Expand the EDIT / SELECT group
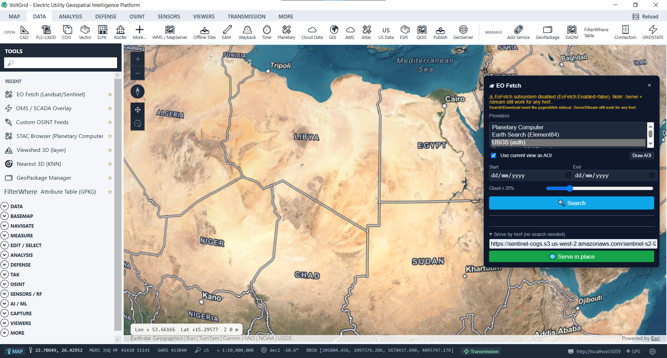Viewport: 667px width, 358px height. coord(5,245)
